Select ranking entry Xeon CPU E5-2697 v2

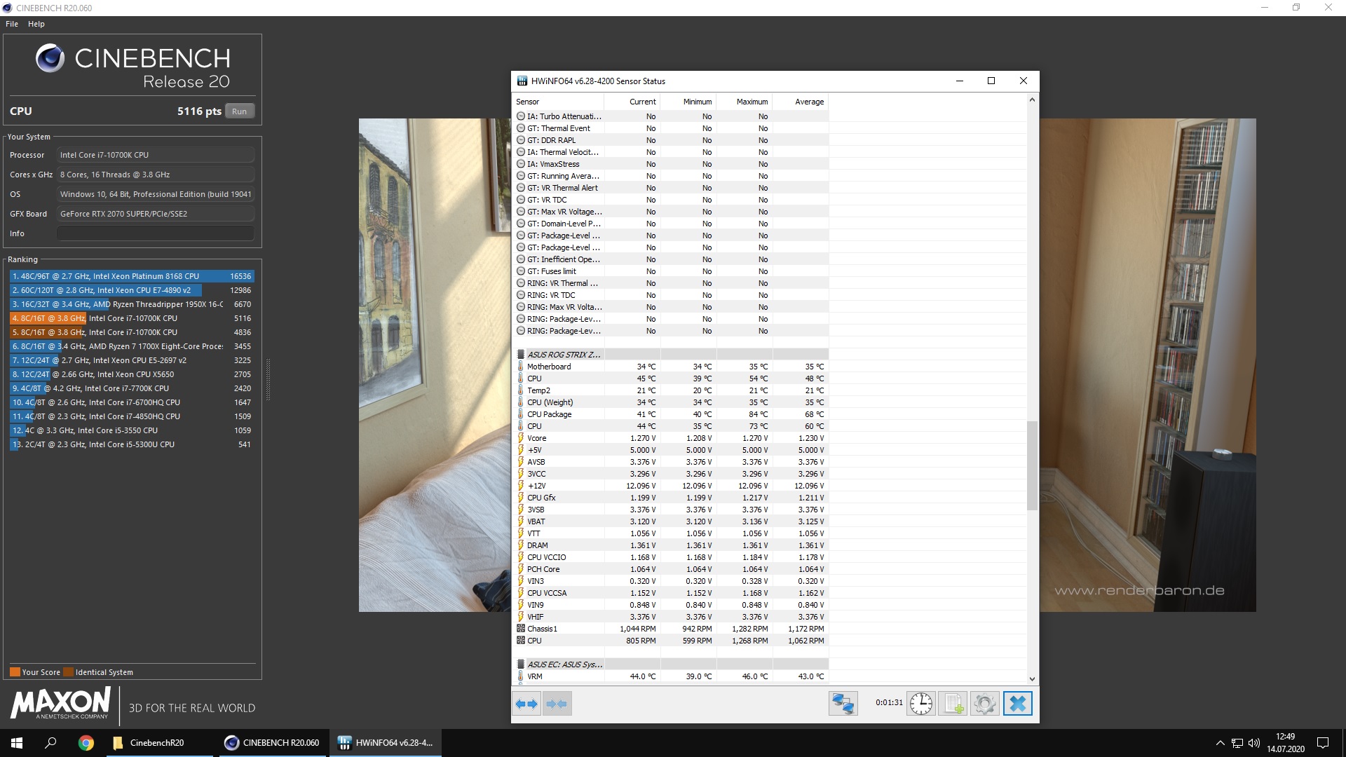click(x=132, y=360)
